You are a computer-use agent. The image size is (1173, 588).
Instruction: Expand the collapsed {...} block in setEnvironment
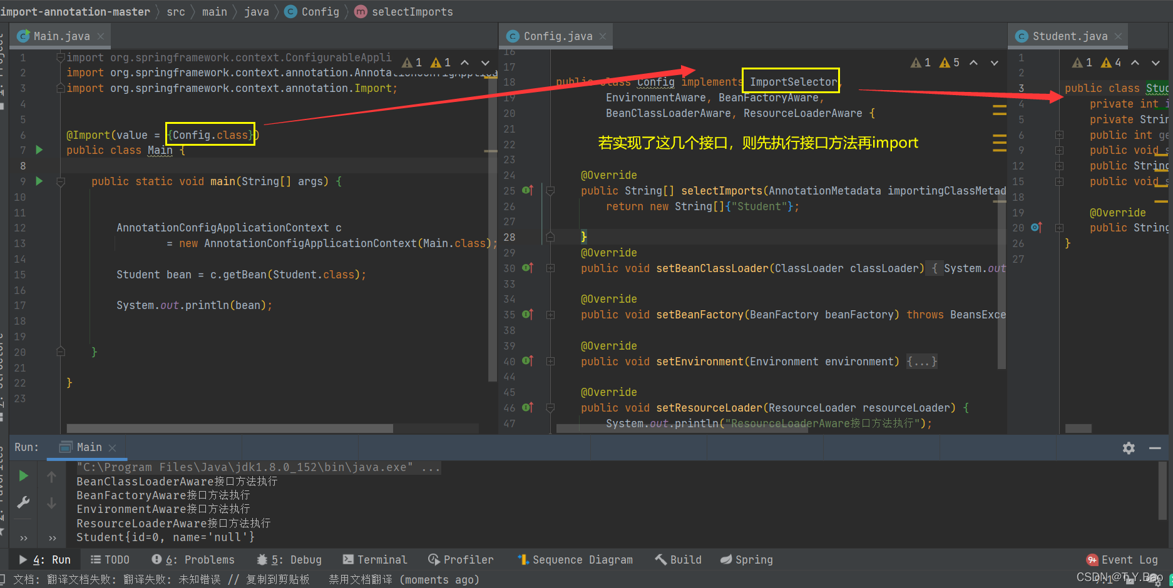[x=921, y=362]
